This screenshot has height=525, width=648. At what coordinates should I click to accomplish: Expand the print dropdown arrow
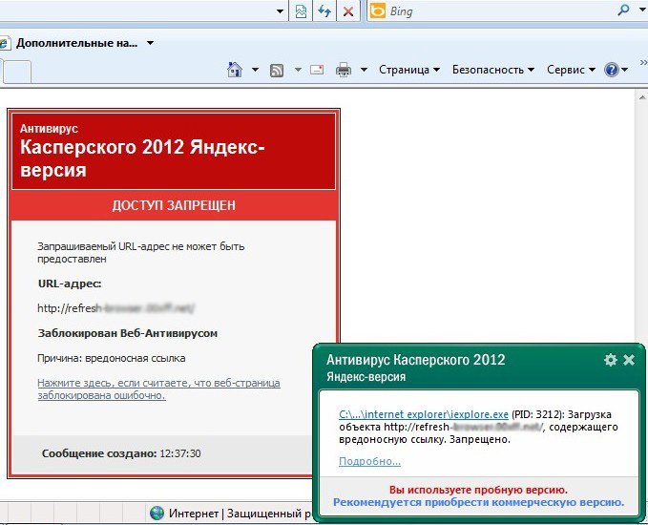[x=364, y=70]
